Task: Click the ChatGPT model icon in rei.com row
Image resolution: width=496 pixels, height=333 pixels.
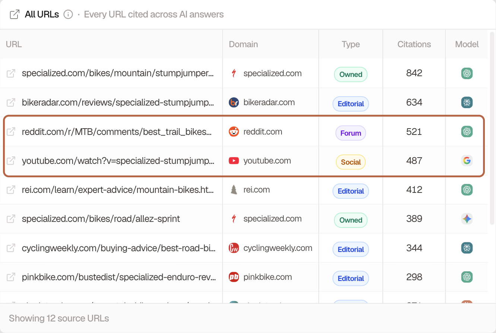Action: [467, 190]
